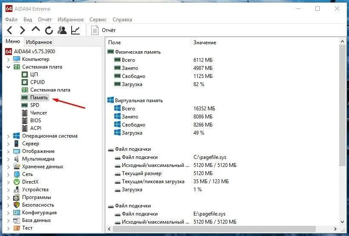The height and width of the screenshot is (236, 349).
Task: Switch to the Меню sidebar tab
Action: pos(13,41)
